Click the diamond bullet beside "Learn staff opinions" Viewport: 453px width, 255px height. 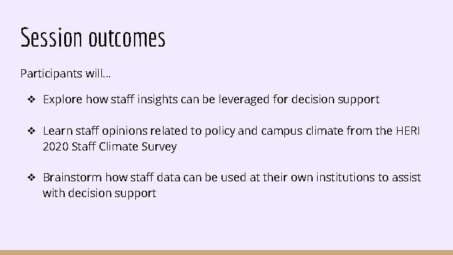click(x=30, y=131)
